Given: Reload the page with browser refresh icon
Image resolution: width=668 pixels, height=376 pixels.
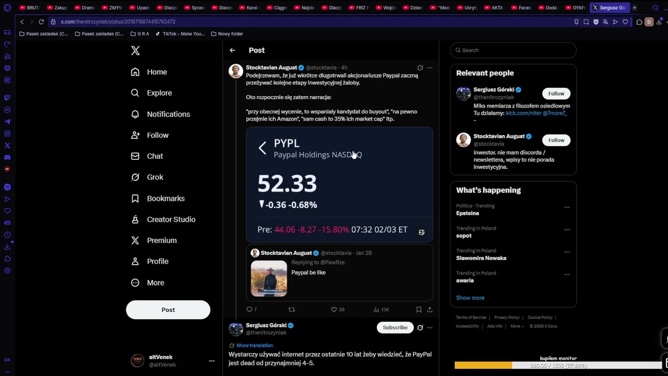Looking at the screenshot, I should click(41, 22).
